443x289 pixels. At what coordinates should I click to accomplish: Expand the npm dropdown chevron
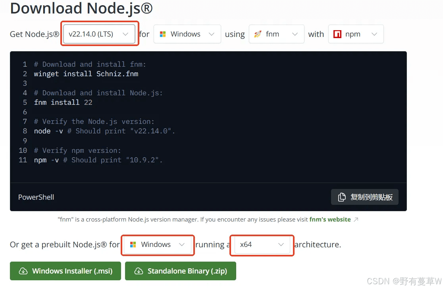point(374,34)
